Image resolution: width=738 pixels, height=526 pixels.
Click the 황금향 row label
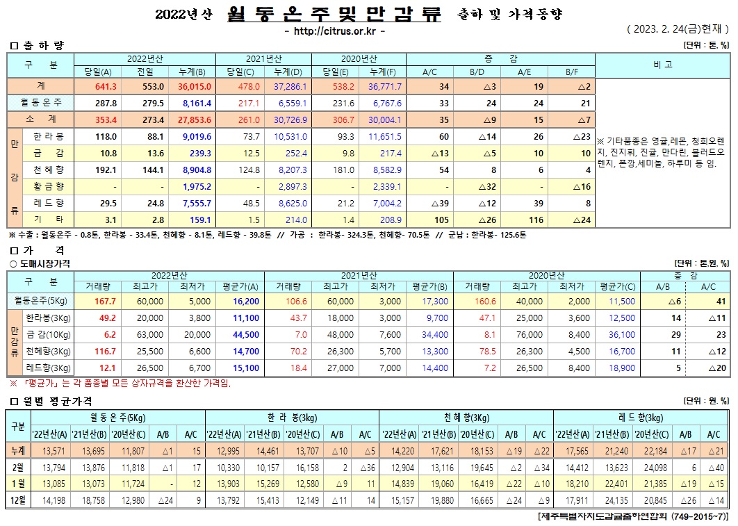[x=49, y=186]
